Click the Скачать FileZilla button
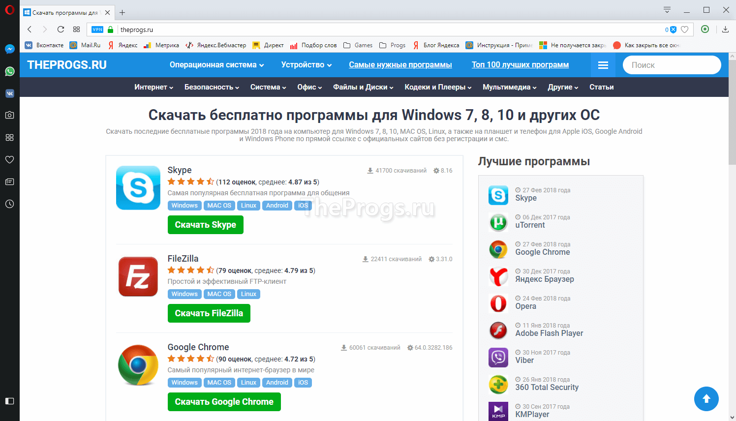 209,313
